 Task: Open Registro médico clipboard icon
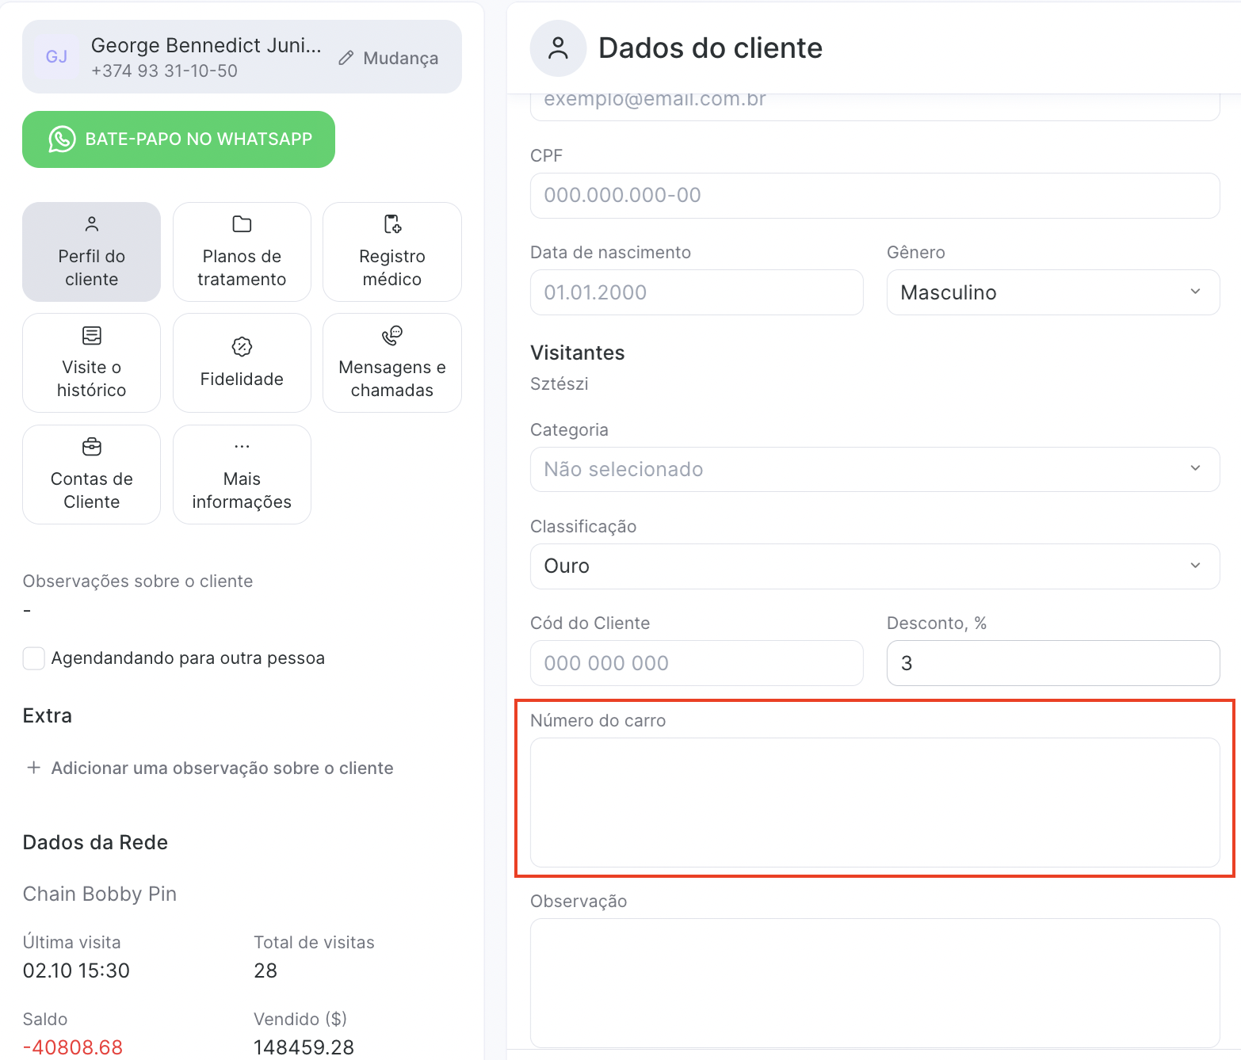tap(392, 224)
